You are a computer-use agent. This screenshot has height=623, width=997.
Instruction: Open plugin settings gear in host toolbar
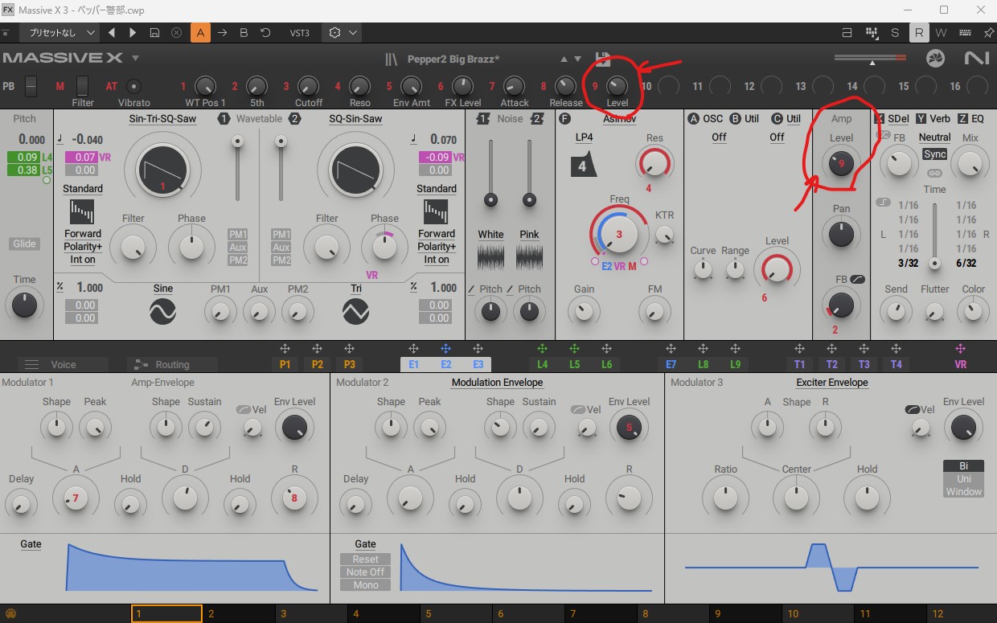(x=335, y=33)
